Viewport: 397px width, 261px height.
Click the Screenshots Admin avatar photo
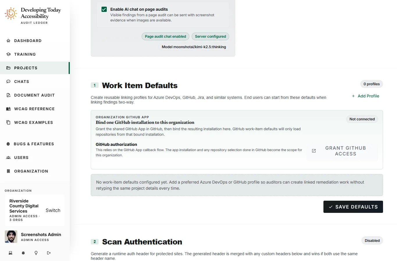11,237
